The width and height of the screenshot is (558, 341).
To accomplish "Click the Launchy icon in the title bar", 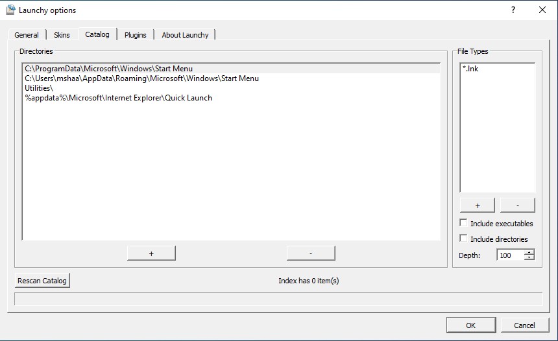I will tap(10, 10).
